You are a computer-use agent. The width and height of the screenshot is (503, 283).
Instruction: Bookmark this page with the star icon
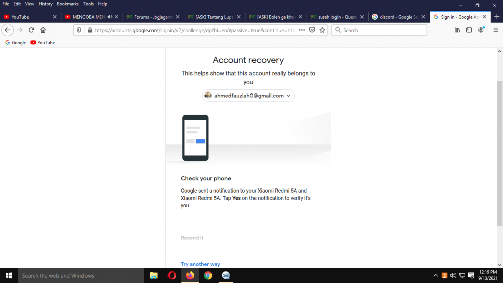tap(322, 30)
